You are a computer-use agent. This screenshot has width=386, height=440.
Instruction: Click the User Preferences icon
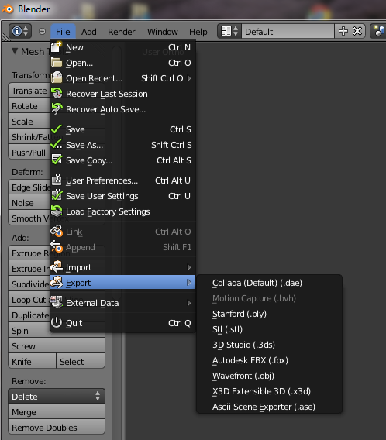click(x=57, y=180)
